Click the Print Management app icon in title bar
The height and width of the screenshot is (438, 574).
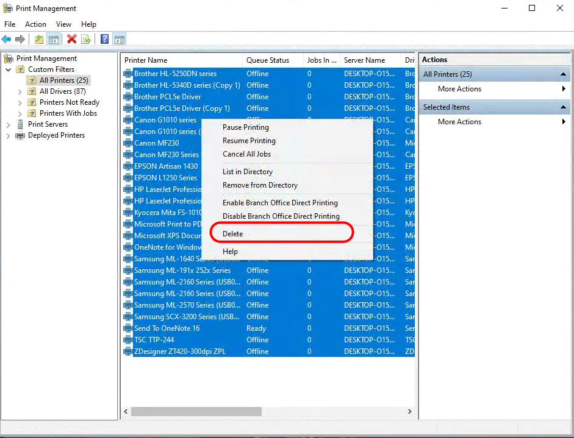8,8
